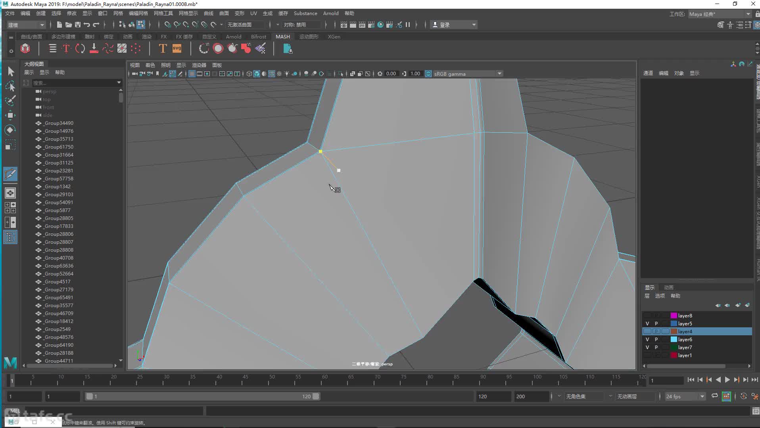Click the orange T text tool shelf icon
The image size is (760, 428).
tap(163, 48)
